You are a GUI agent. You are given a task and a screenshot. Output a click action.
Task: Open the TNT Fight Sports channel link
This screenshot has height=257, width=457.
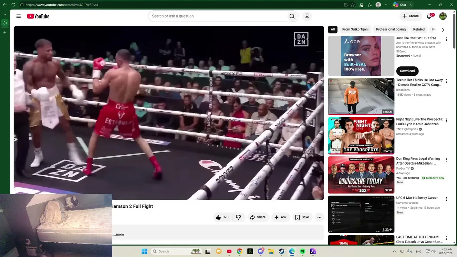click(407, 129)
